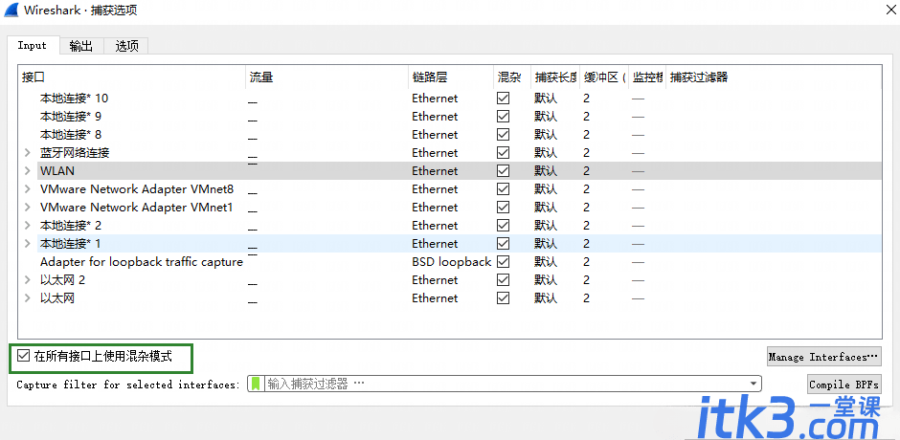The height and width of the screenshot is (440, 900).
Task: Click the Compile BPFs button
Action: click(844, 385)
